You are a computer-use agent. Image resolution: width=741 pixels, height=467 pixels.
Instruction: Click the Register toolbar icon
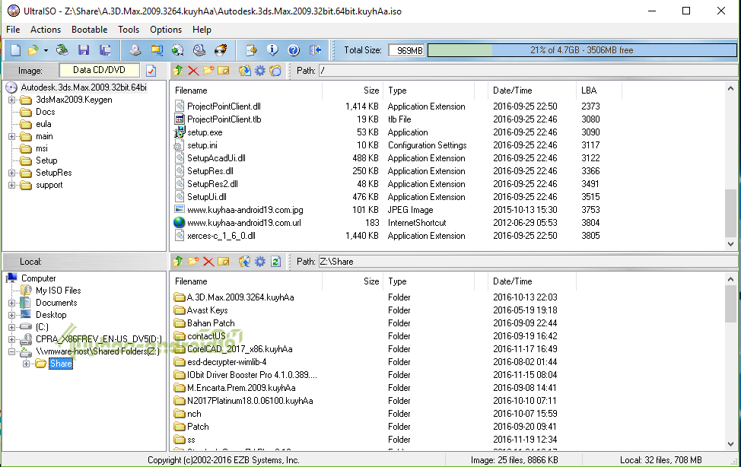pyautogui.click(x=251, y=50)
